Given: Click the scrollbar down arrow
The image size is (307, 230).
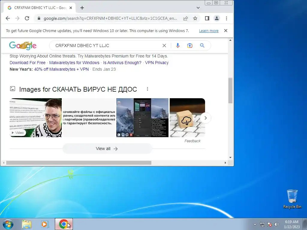Looking at the screenshot, I should (x=231, y=158).
